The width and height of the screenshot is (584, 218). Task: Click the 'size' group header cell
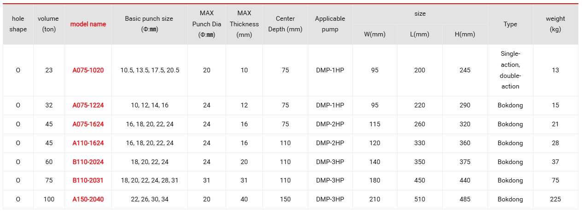[x=420, y=14]
